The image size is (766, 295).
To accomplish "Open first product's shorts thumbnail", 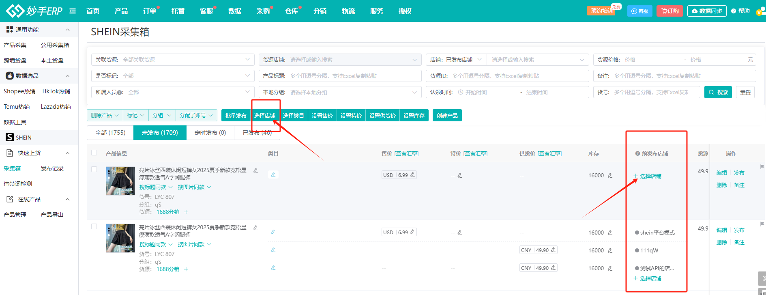I will (x=120, y=181).
